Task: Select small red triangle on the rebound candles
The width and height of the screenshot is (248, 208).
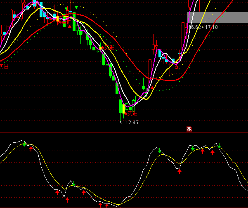Action: pyautogui.click(x=152, y=87)
